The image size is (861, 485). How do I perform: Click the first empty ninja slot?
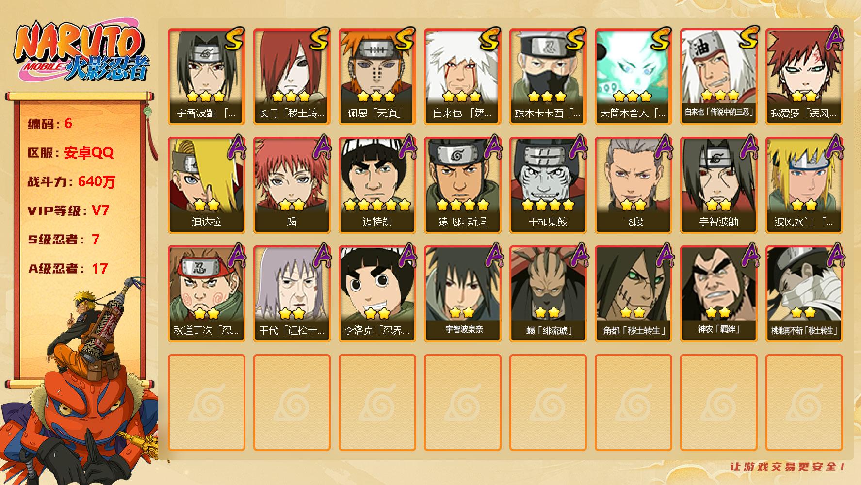coord(206,403)
